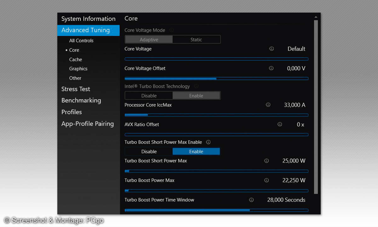Select All Controls under Advanced Tuning
Image resolution: width=378 pixels, height=227 pixels.
pyautogui.click(x=81, y=40)
